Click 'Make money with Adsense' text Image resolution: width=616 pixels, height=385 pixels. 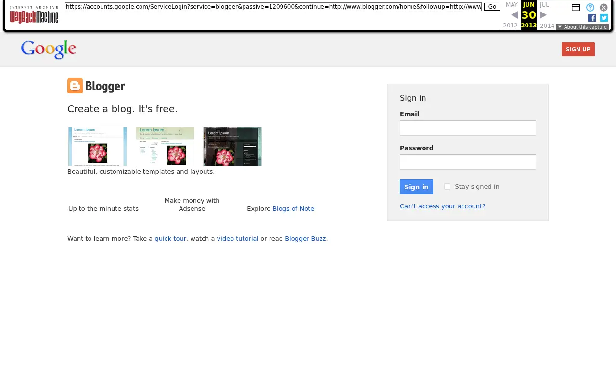192,205
